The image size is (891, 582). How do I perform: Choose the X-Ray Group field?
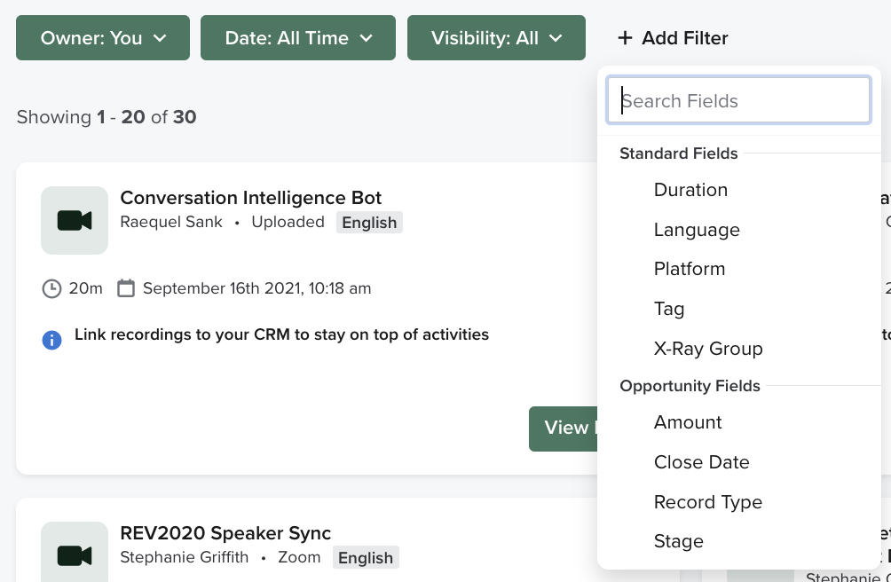[708, 348]
